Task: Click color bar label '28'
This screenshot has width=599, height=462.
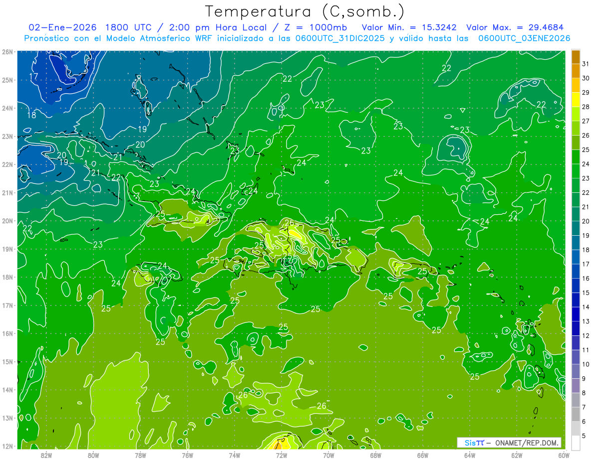Action: pos(586,107)
